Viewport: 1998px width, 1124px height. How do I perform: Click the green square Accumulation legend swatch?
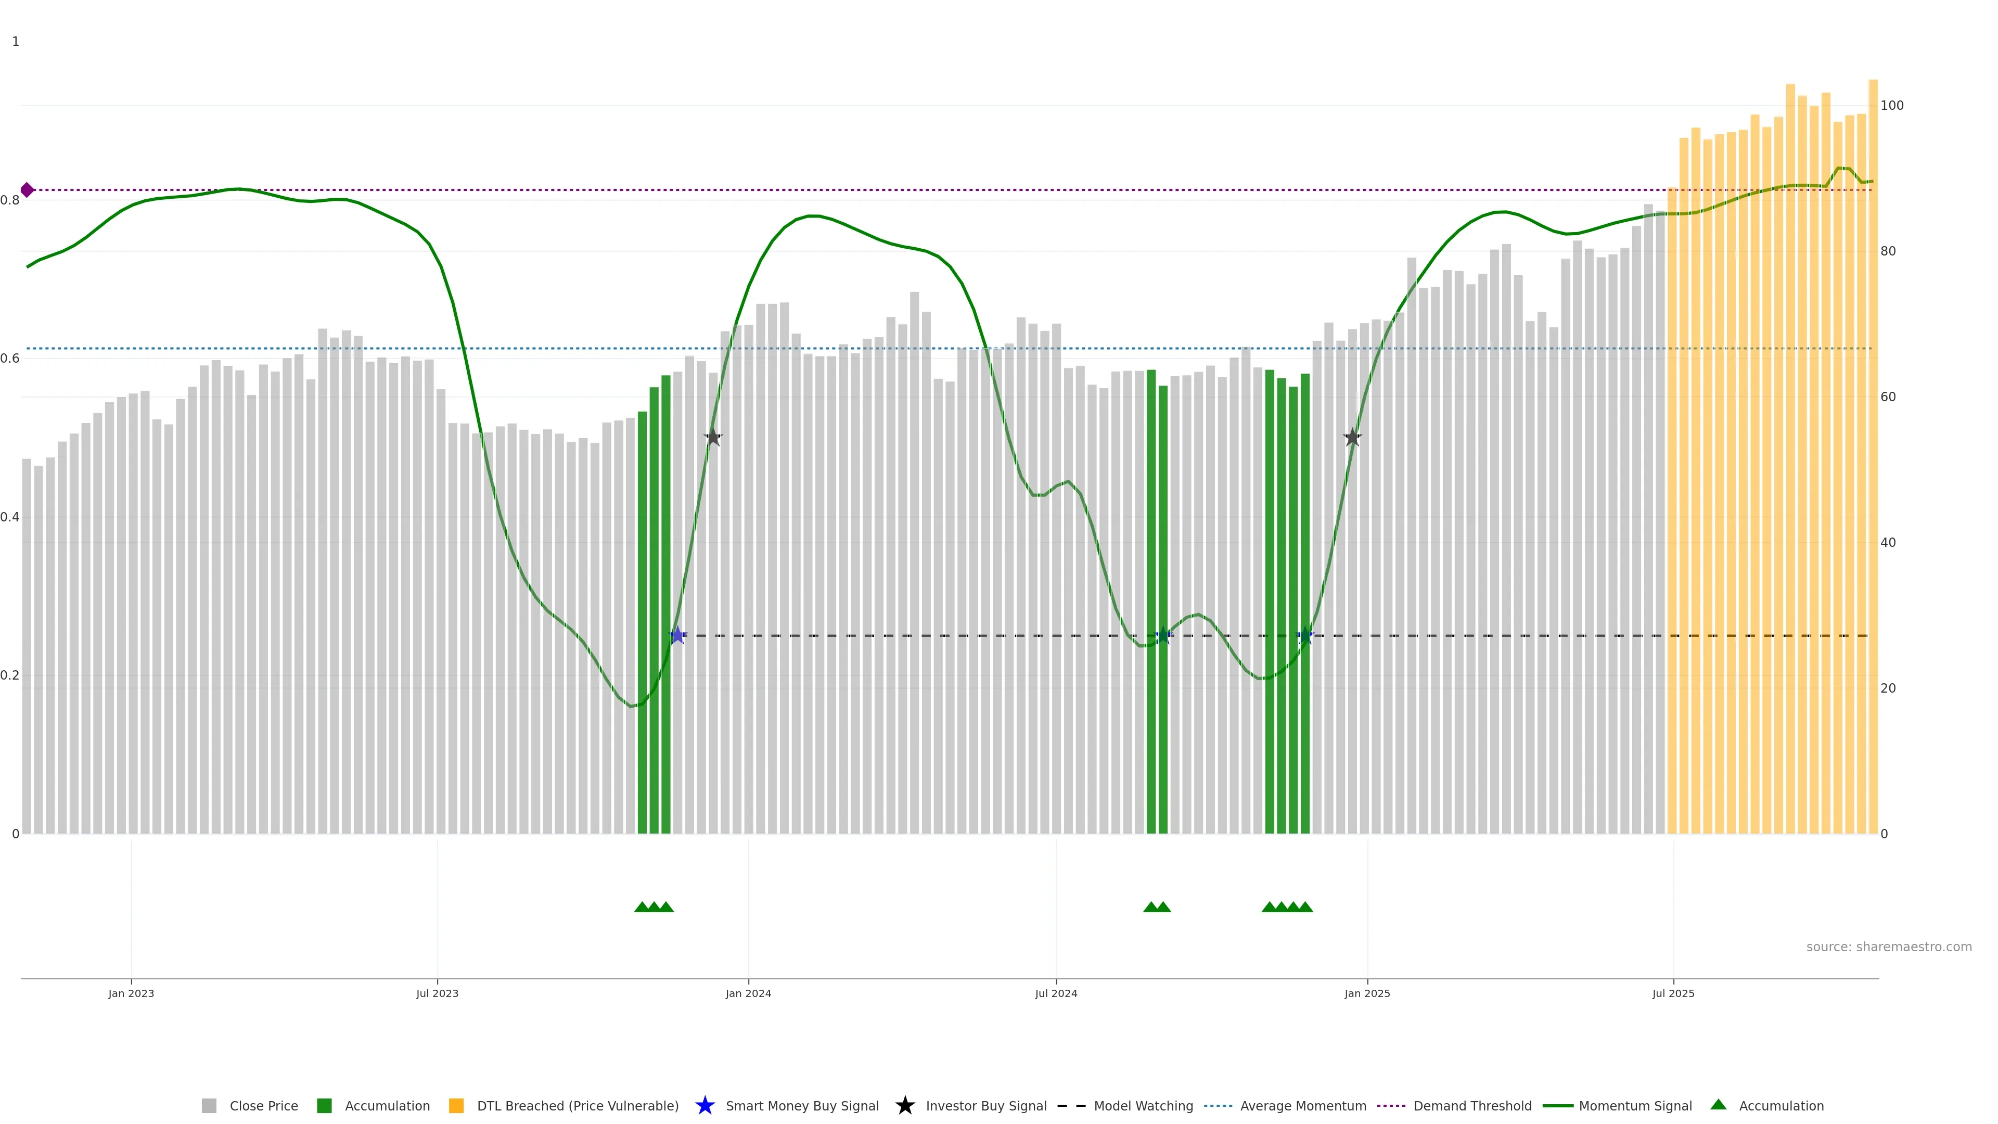(x=324, y=1106)
